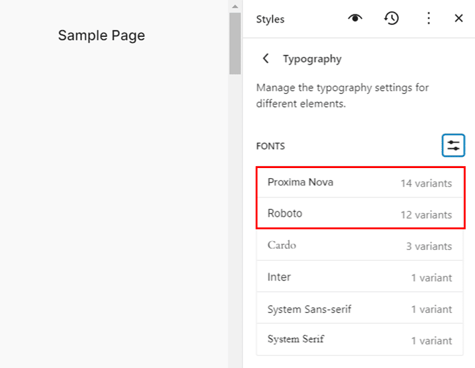Click the Sample Page title
The width and height of the screenshot is (475, 368).
pos(101,36)
